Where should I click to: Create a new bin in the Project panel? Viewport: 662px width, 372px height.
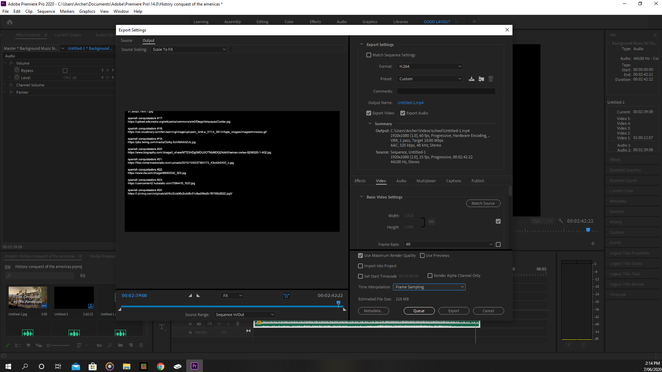pyautogui.click(x=120, y=345)
